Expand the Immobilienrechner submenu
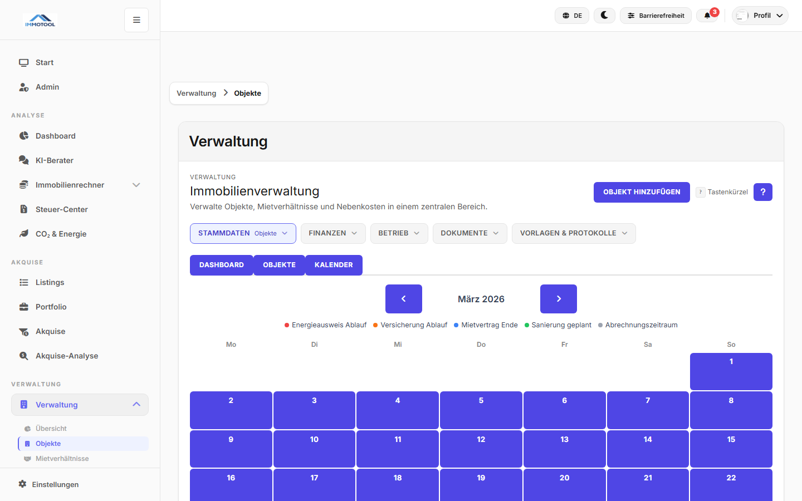This screenshot has width=802, height=501. click(x=136, y=185)
